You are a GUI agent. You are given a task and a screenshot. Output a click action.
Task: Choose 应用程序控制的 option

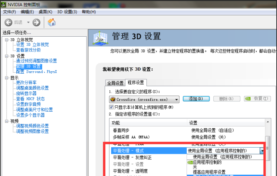[225, 162]
